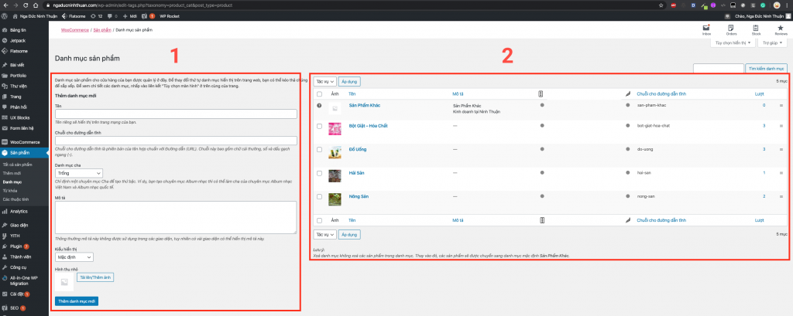
Task: Open the Danh mục cha dropdown
Action: pos(78,173)
